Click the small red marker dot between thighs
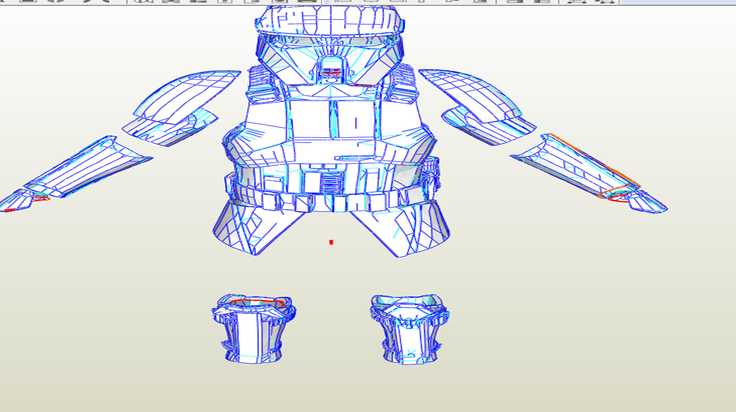The width and height of the screenshot is (736, 412). 331,242
